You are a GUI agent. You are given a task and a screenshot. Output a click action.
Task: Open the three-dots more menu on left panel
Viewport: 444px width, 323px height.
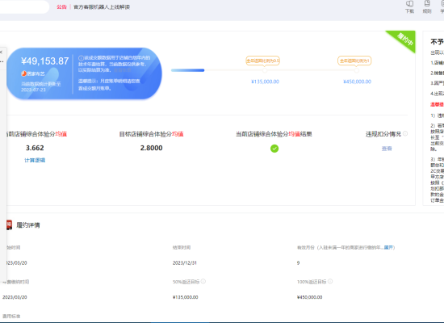(2, 61)
